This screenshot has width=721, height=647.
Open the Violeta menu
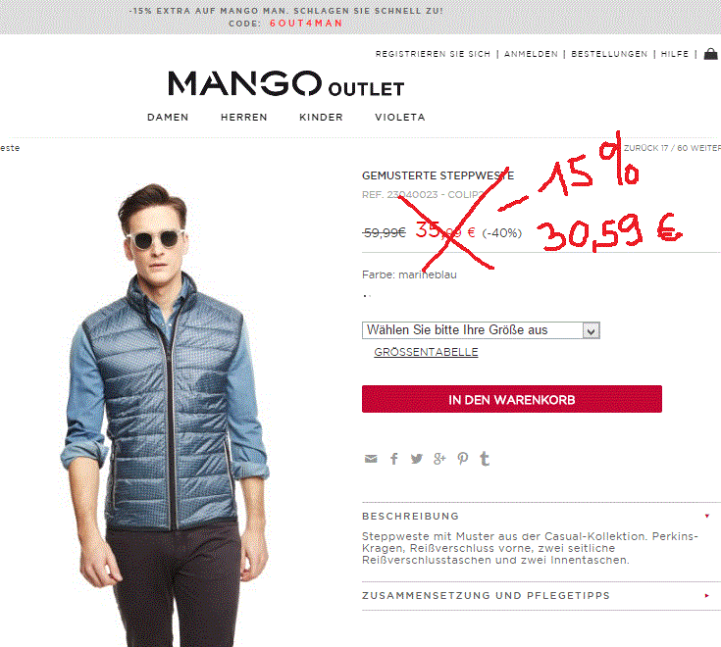click(400, 118)
